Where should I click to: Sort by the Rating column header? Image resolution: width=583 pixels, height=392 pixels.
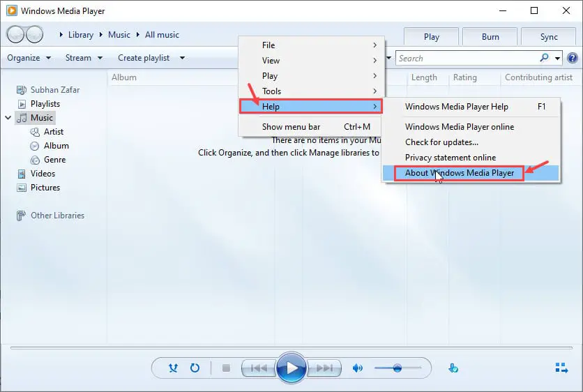pyautogui.click(x=464, y=77)
